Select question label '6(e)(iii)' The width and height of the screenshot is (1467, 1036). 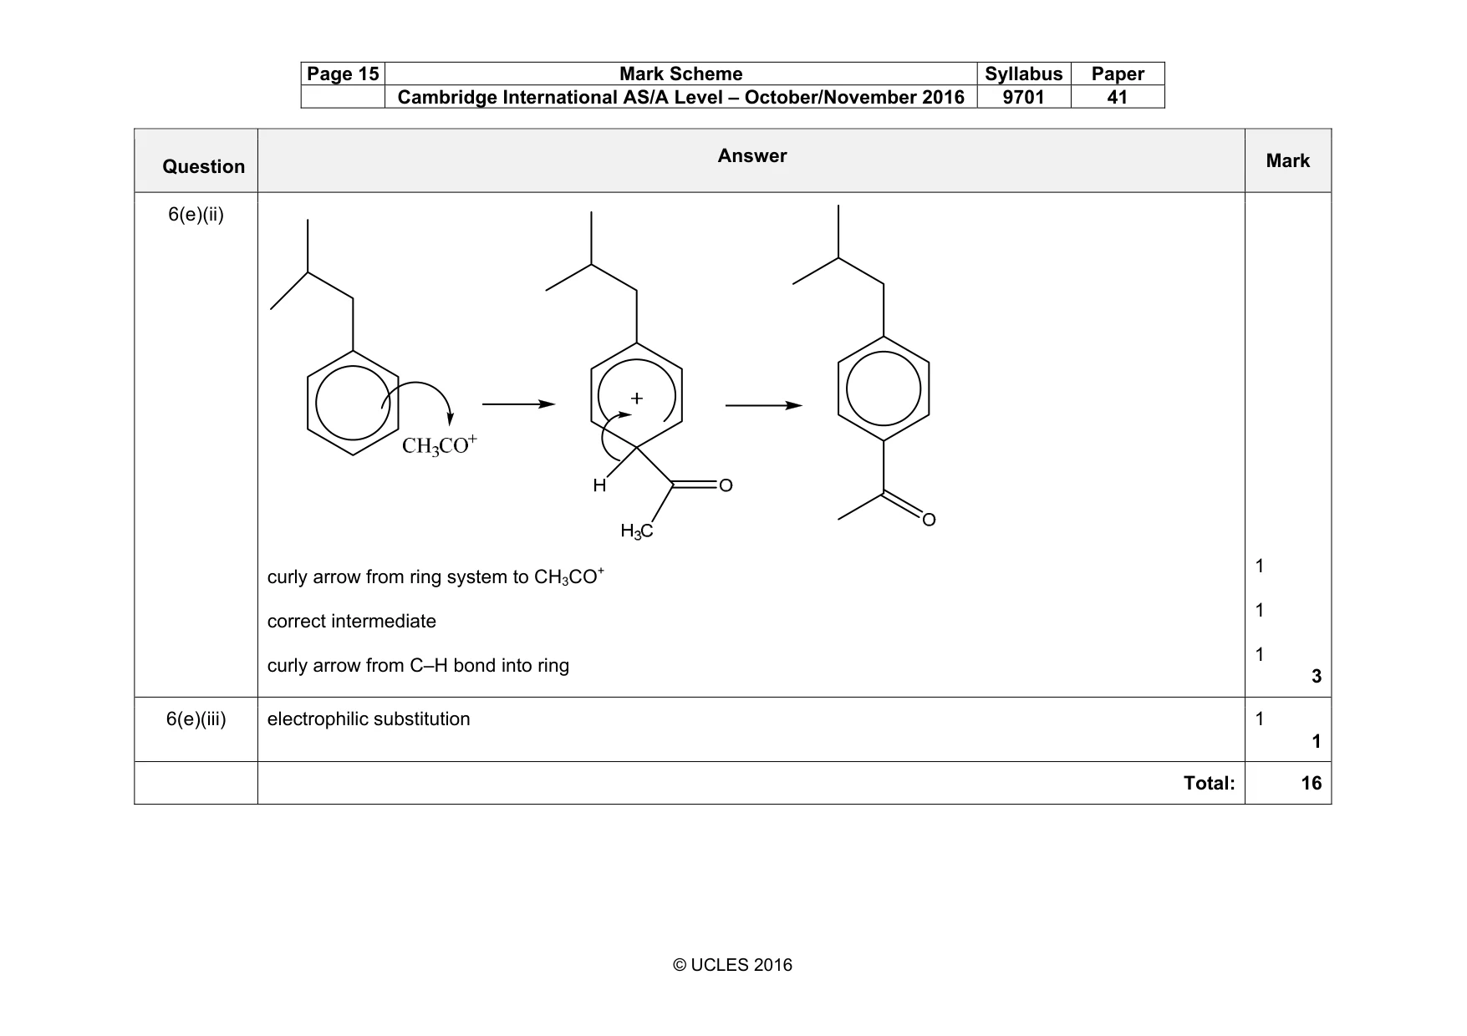point(196,719)
